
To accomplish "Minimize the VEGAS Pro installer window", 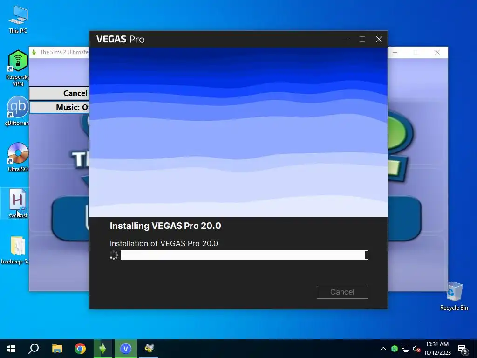I will point(346,39).
